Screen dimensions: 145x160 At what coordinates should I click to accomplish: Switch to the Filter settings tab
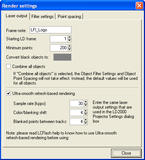[x=43, y=17]
